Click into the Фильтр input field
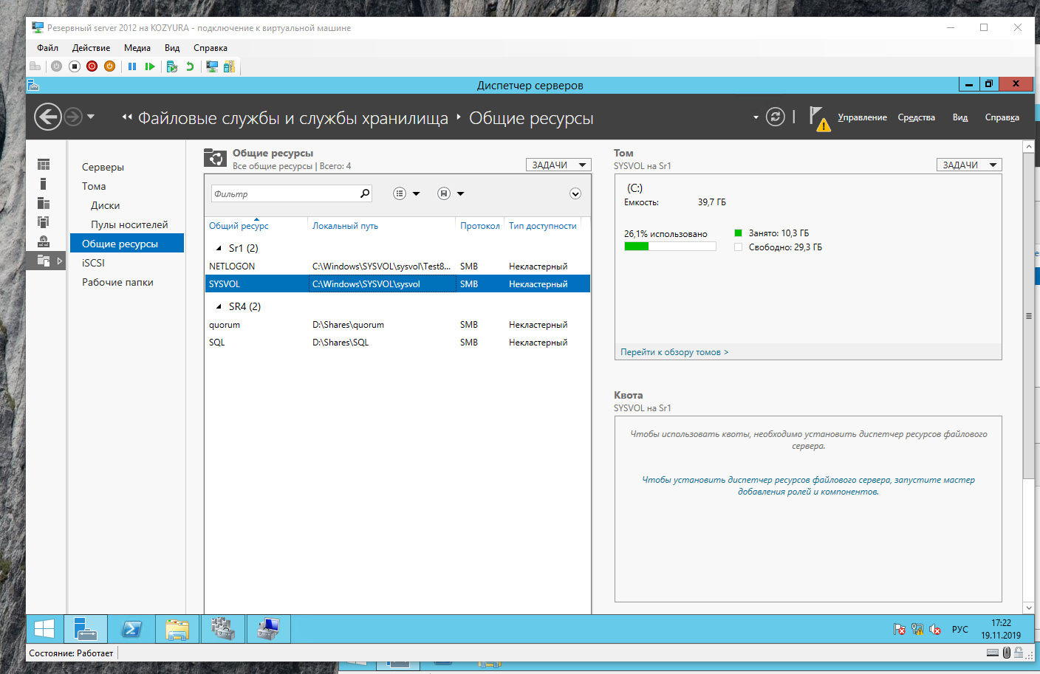 (x=285, y=193)
